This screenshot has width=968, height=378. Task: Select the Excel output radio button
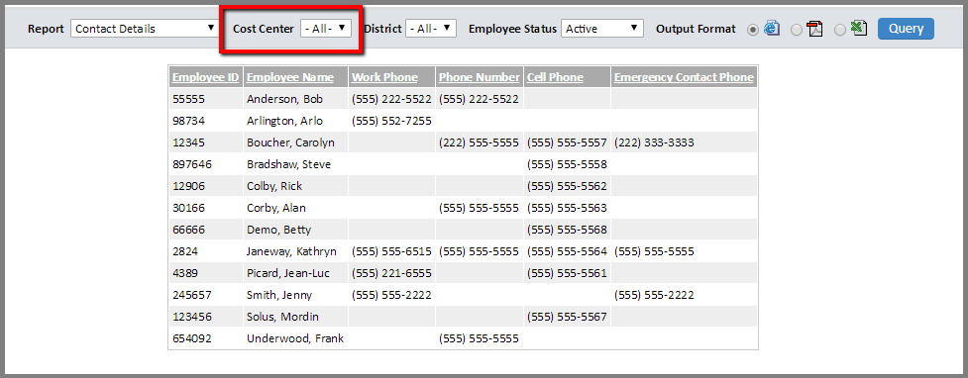click(x=839, y=30)
